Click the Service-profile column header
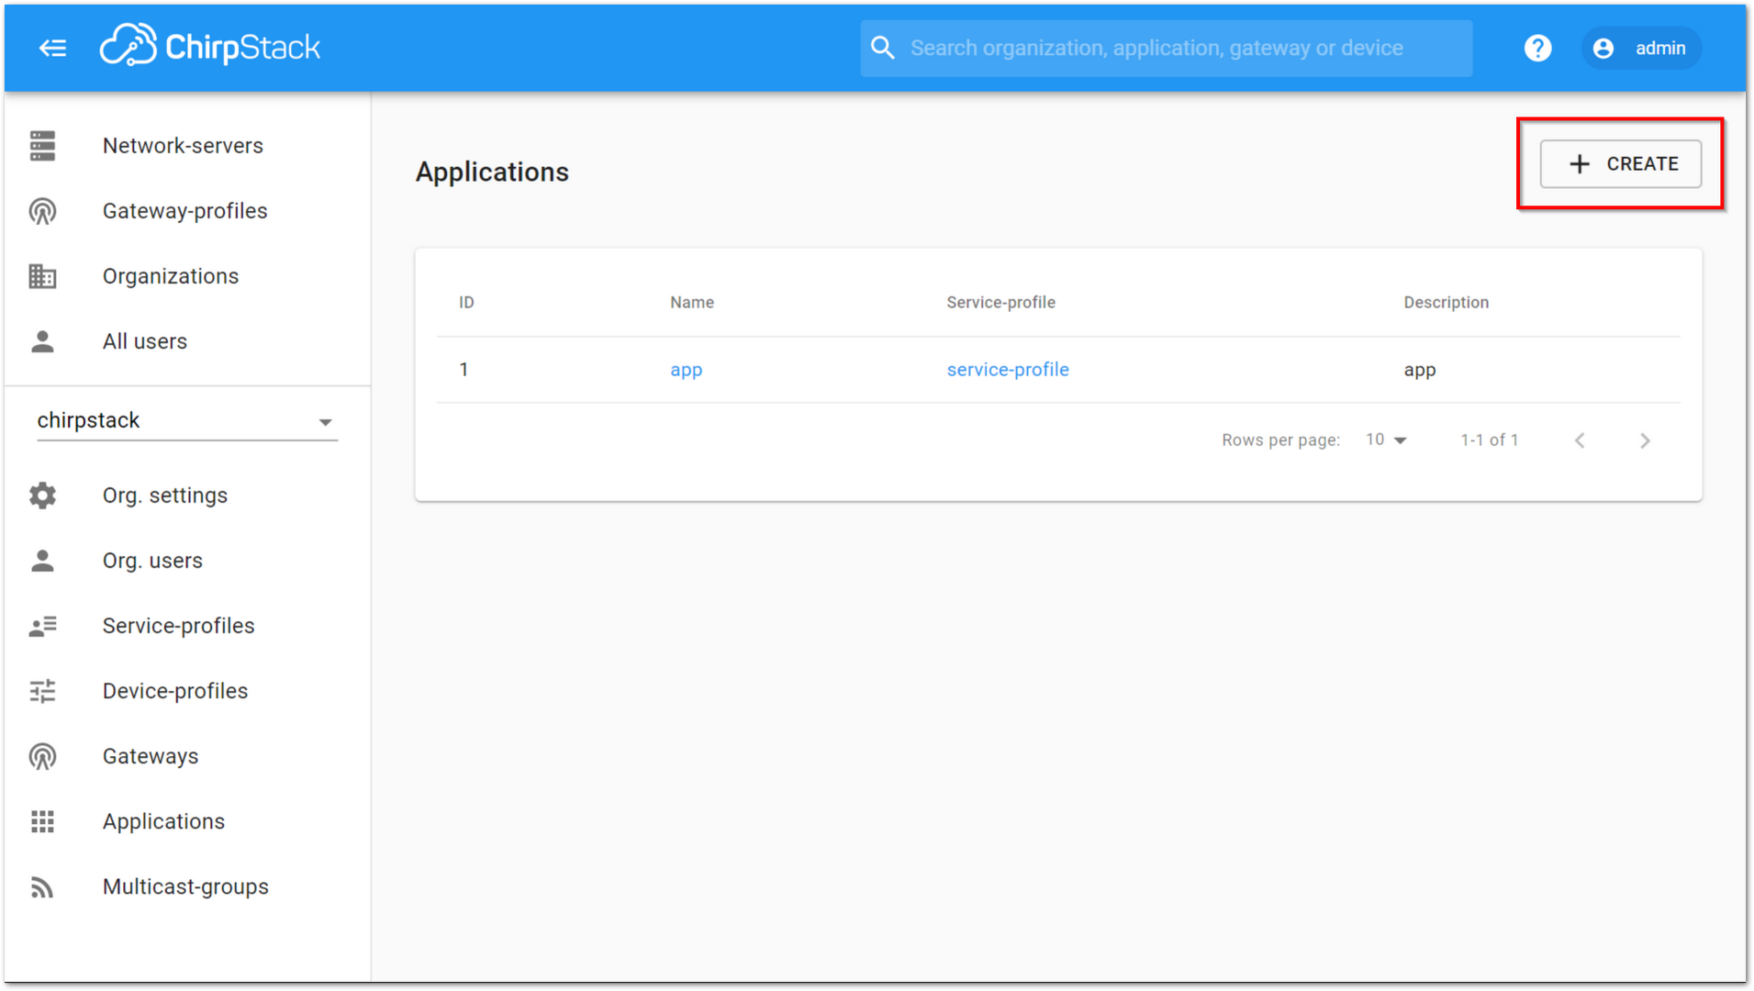The image size is (1754, 991). pos(1000,303)
